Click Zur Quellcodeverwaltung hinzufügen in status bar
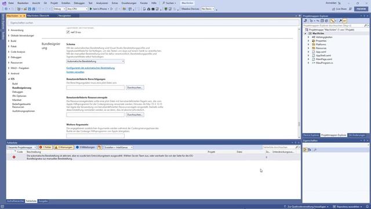 click(306, 207)
